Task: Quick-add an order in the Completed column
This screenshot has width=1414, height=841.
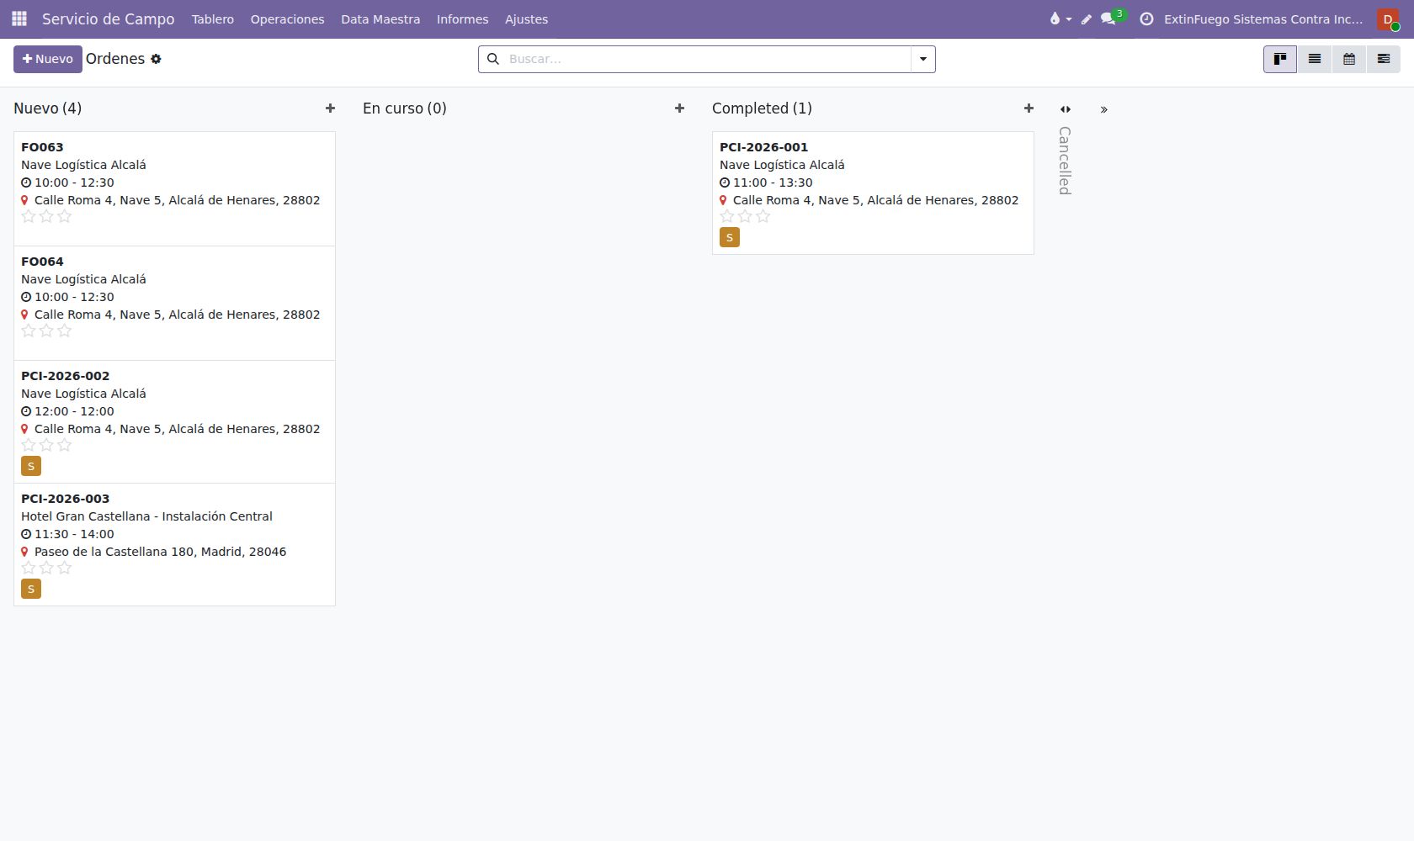Action: click(x=1029, y=108)
